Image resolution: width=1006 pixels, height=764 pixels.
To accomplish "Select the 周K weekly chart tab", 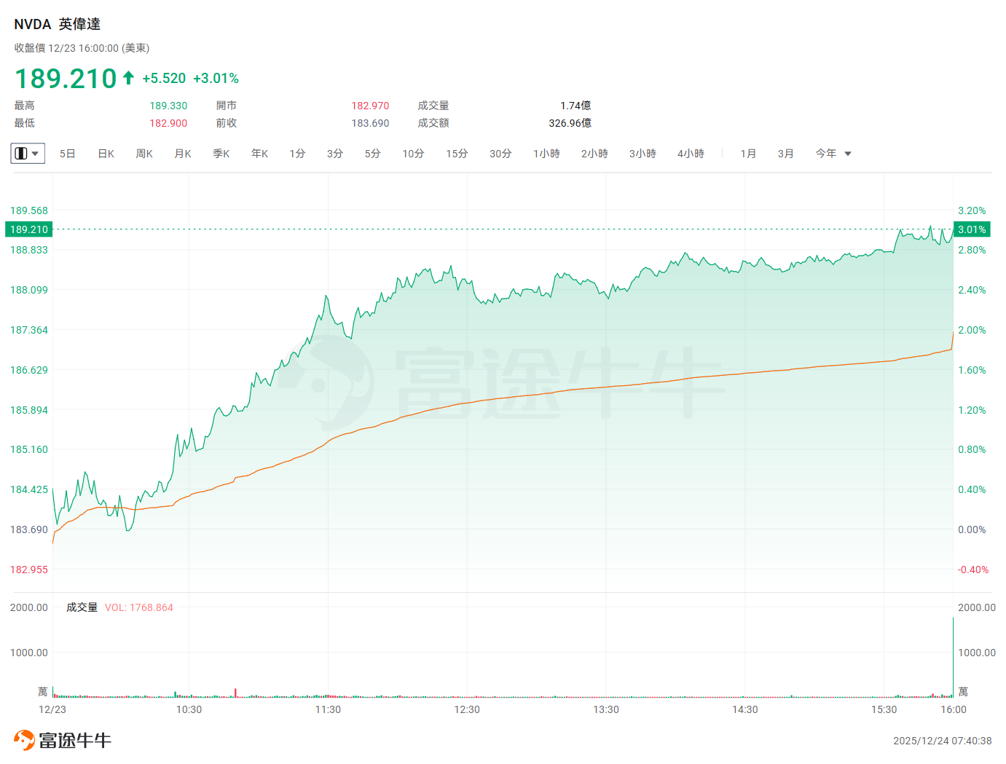I will pos(144,154).
